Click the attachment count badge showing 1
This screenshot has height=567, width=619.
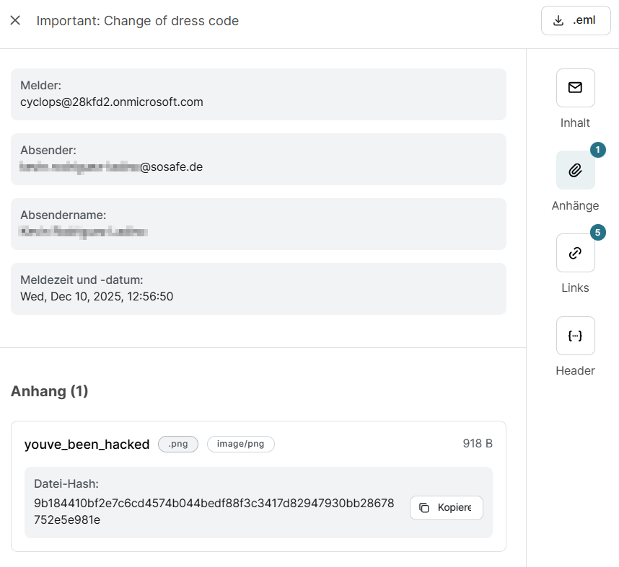pos(597,150)
